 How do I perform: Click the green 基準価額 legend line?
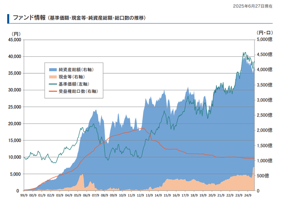[x=53, y=84]
